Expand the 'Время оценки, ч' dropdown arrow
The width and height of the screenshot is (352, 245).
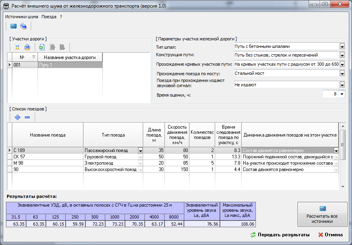[342, 94]
